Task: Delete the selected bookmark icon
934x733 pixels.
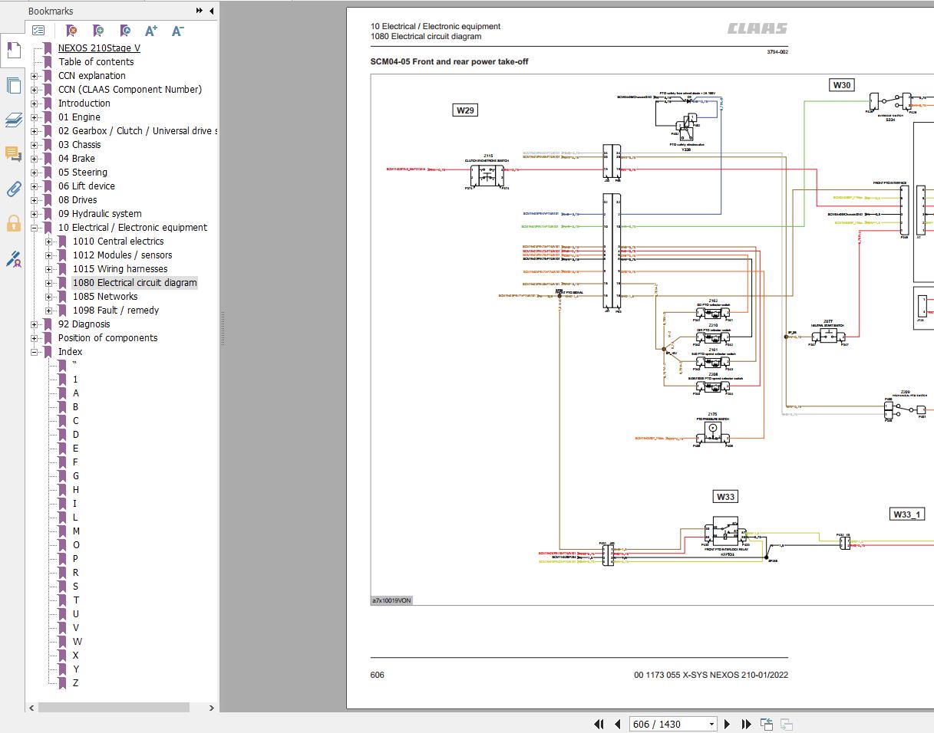Action: pyautogui.click(x=71, y=31)
